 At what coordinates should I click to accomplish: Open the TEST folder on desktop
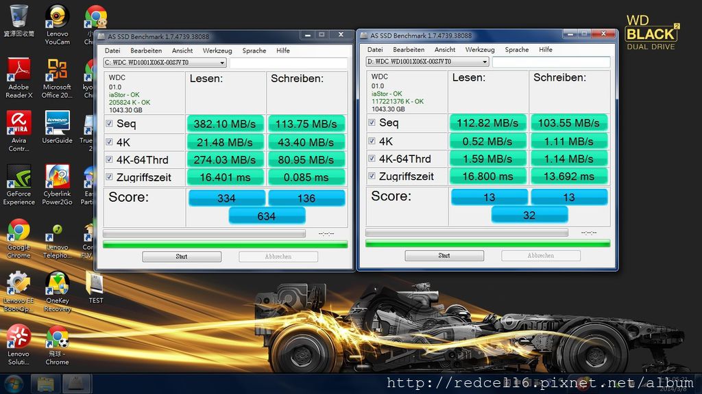click(x=95, y=288)
